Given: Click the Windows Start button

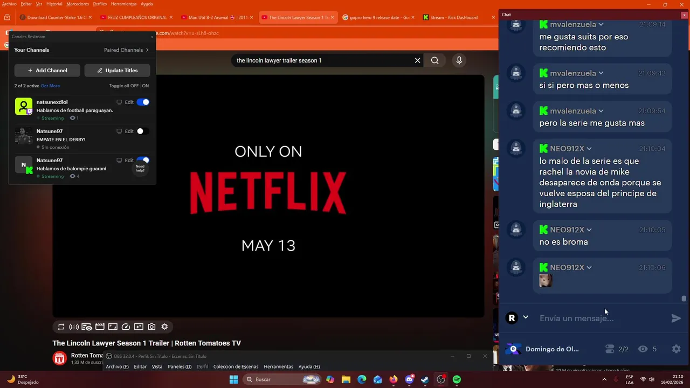Looking at the screenshot, I should click(233, 379).
